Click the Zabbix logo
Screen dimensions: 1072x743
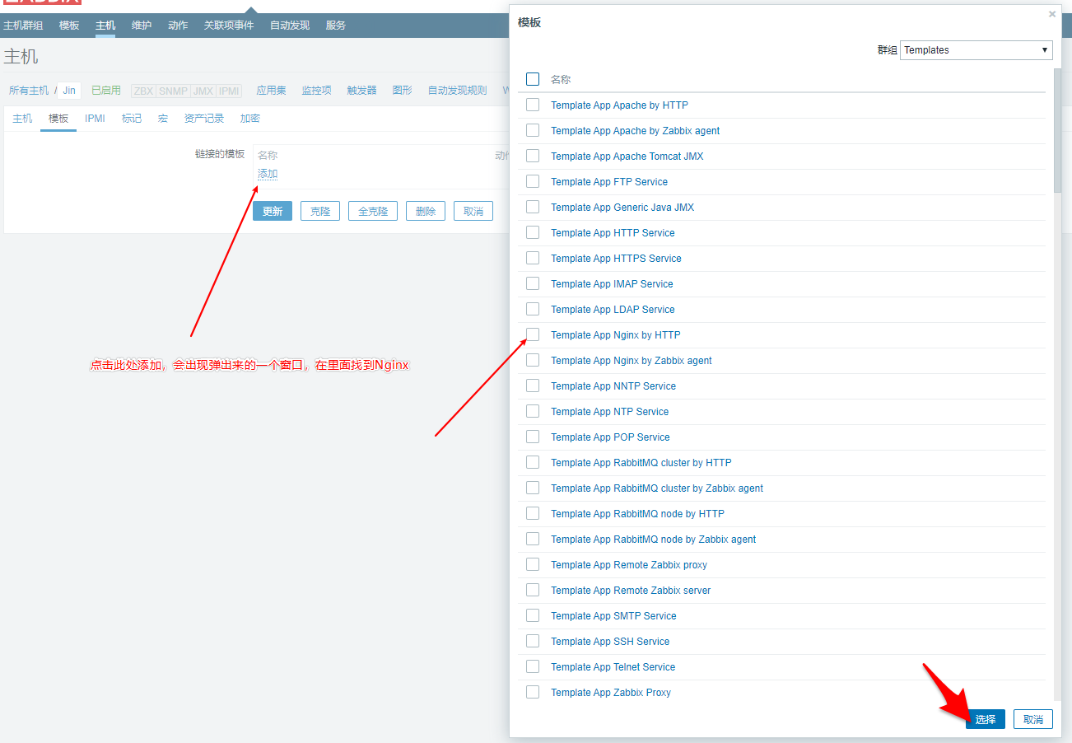[x=42, y=2]
